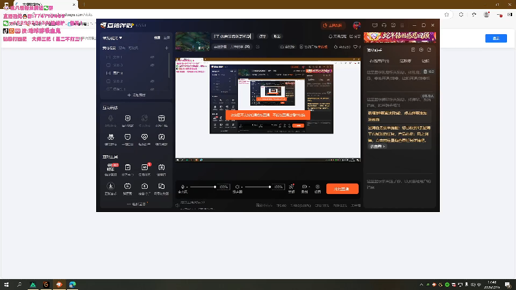Click the microphone icon left of volume slider
The width and height of the screenshot is (516, 290).
183,187
